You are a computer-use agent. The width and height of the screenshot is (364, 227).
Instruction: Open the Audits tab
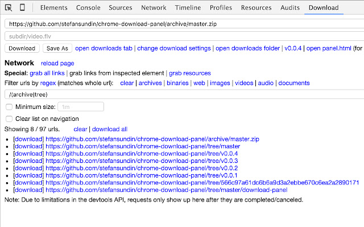click(290, 7)
